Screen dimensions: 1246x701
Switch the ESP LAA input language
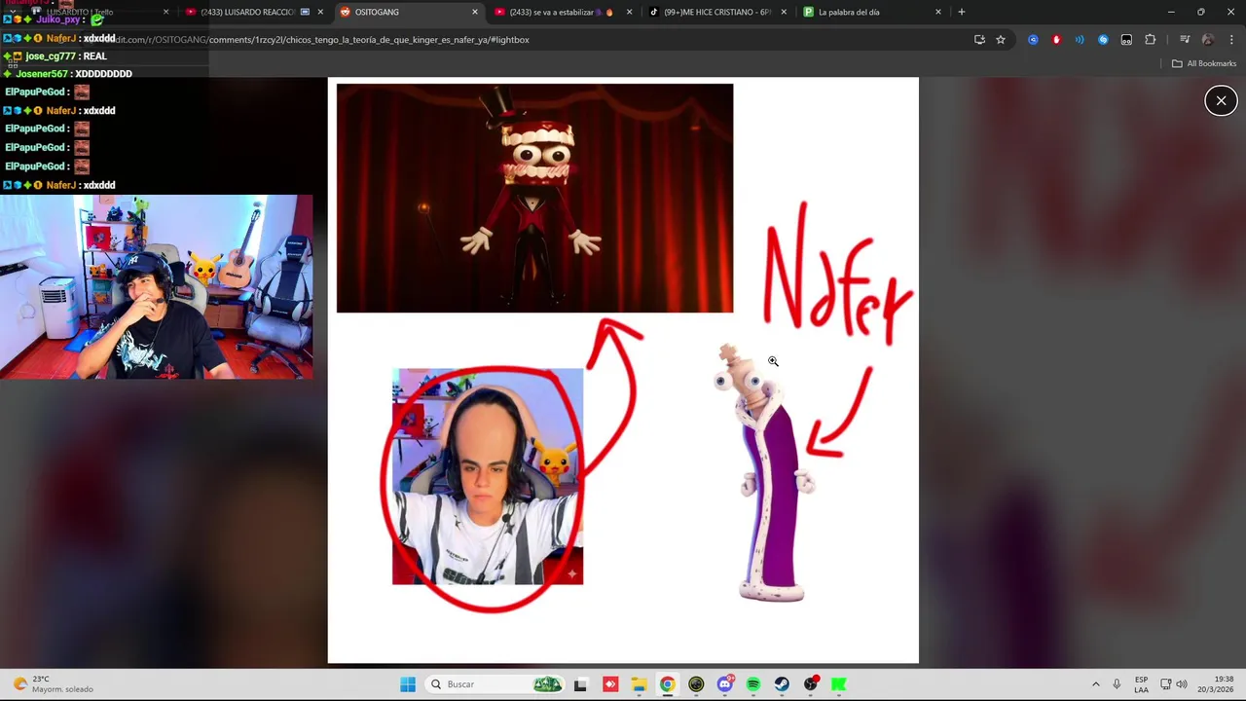click(1141, 684)
